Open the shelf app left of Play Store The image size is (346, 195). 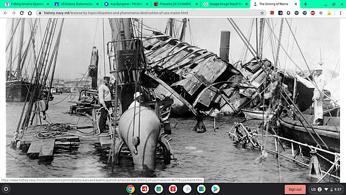click(201, 189)
